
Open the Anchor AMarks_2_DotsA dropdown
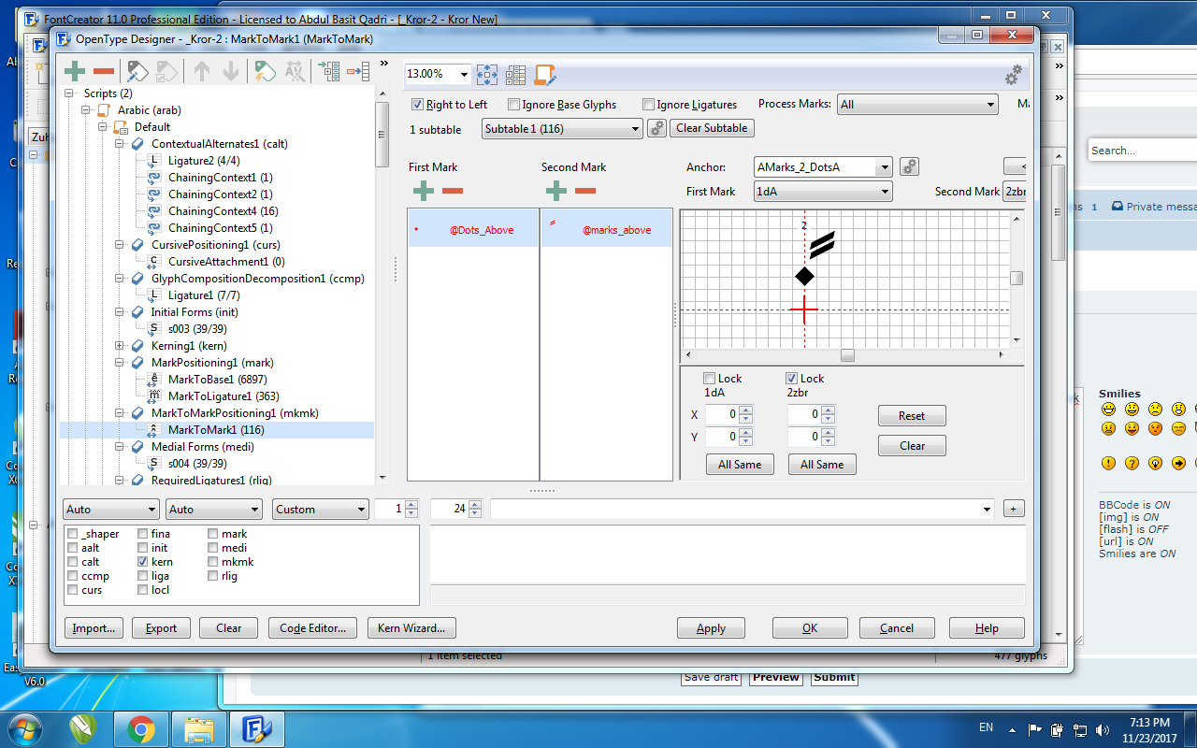click(884, 167)
